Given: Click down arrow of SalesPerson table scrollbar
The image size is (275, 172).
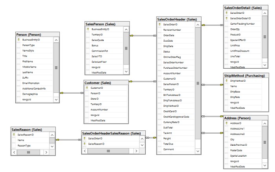Looking at the screenshot, I should coord(126,71).
